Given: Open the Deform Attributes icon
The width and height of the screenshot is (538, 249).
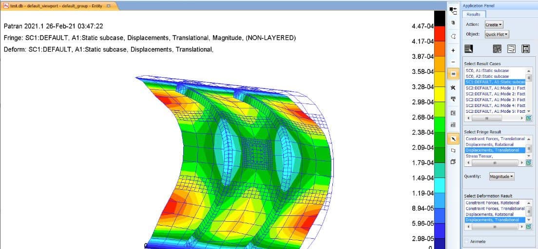Looking at the screenshot, I should coord(511,49).
